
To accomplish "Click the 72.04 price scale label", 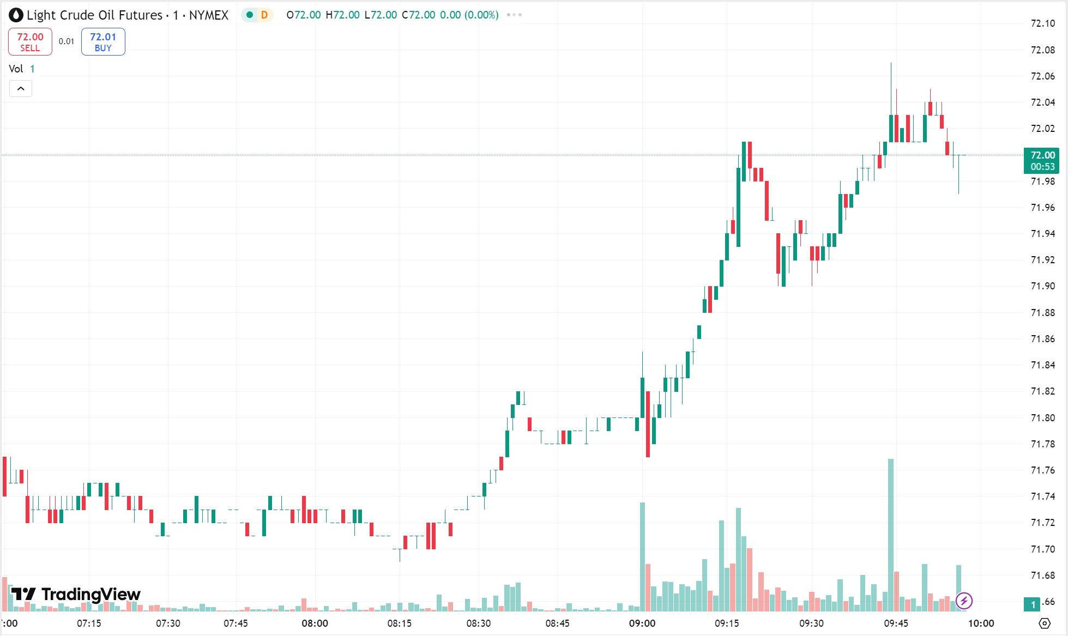I will tap(1043, 102).
